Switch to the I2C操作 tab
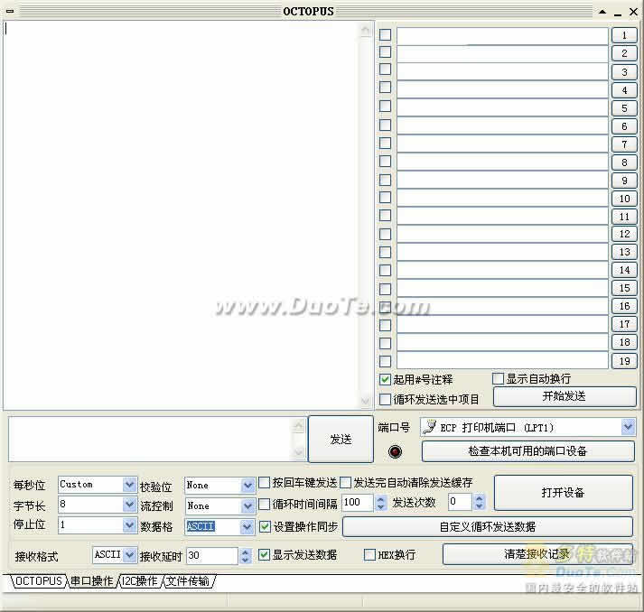 tap(140, 581)
